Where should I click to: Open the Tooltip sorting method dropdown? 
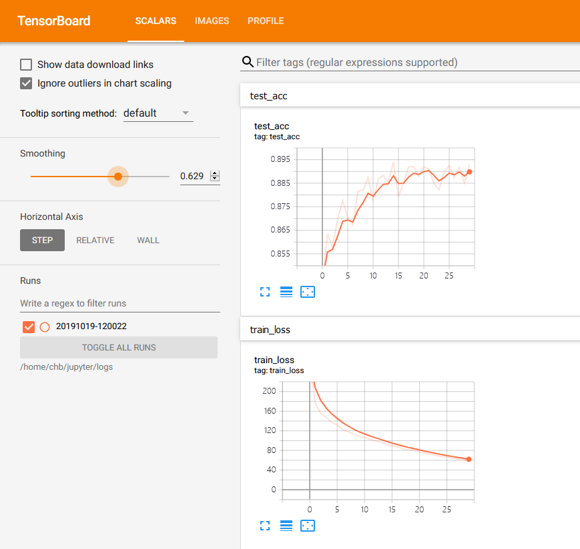[x=158, y=113]
